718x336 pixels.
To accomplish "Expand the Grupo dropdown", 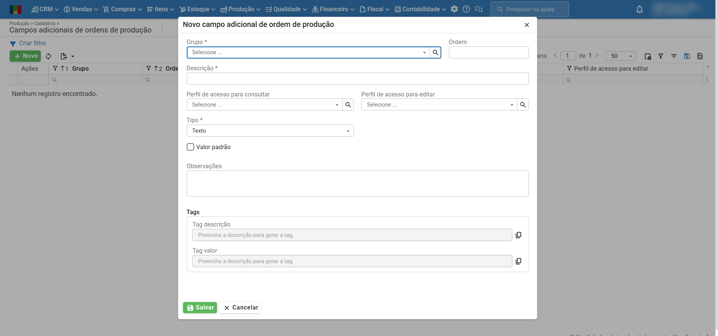I will click(x=424, y=53).
